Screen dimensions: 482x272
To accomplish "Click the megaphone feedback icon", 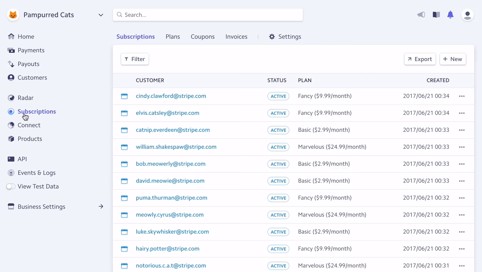I will [x=421, y=14].
